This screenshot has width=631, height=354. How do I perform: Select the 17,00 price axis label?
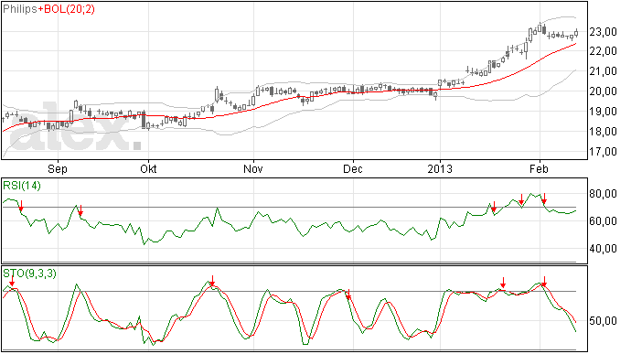603,152
